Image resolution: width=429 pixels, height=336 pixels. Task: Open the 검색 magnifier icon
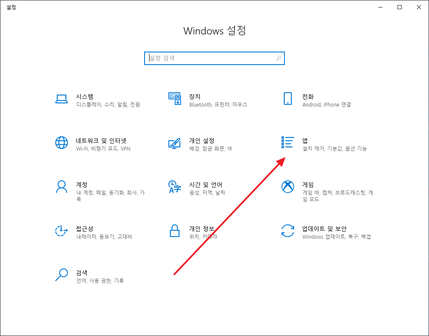pyautogui.click(x=62, y=275)
